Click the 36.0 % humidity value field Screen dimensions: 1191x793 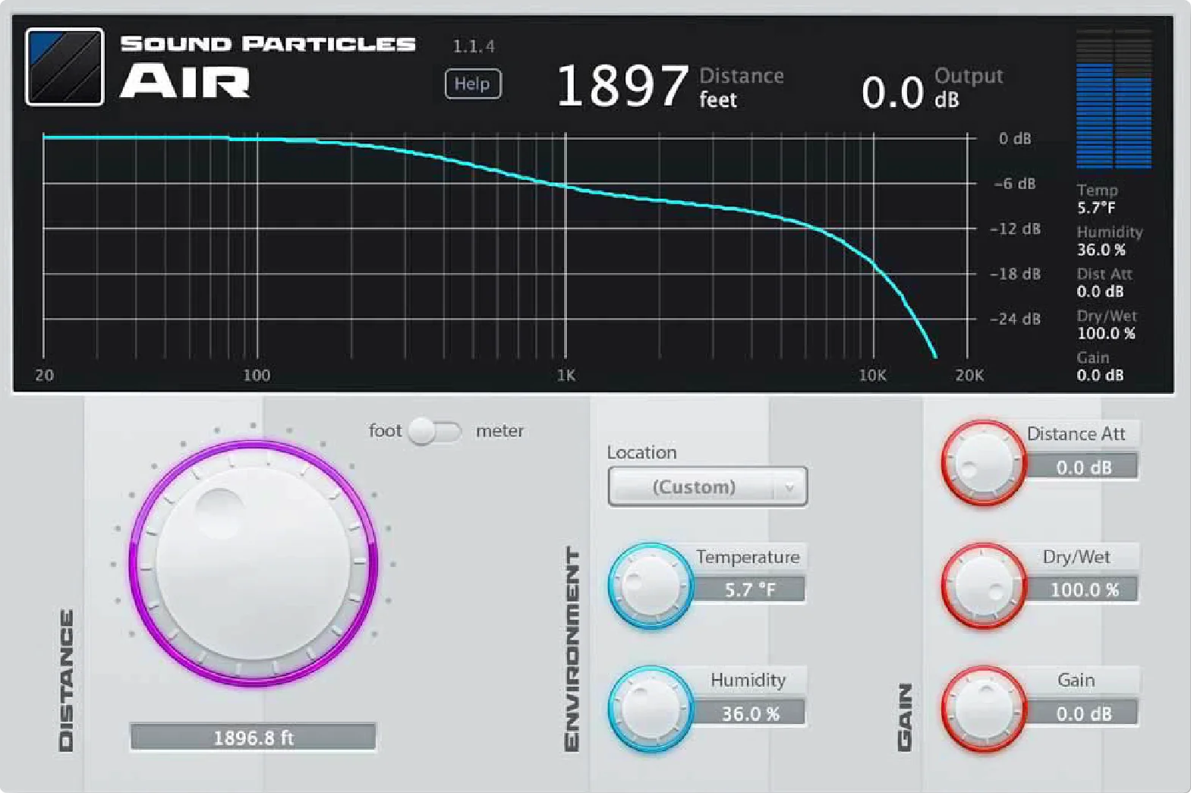750,713
